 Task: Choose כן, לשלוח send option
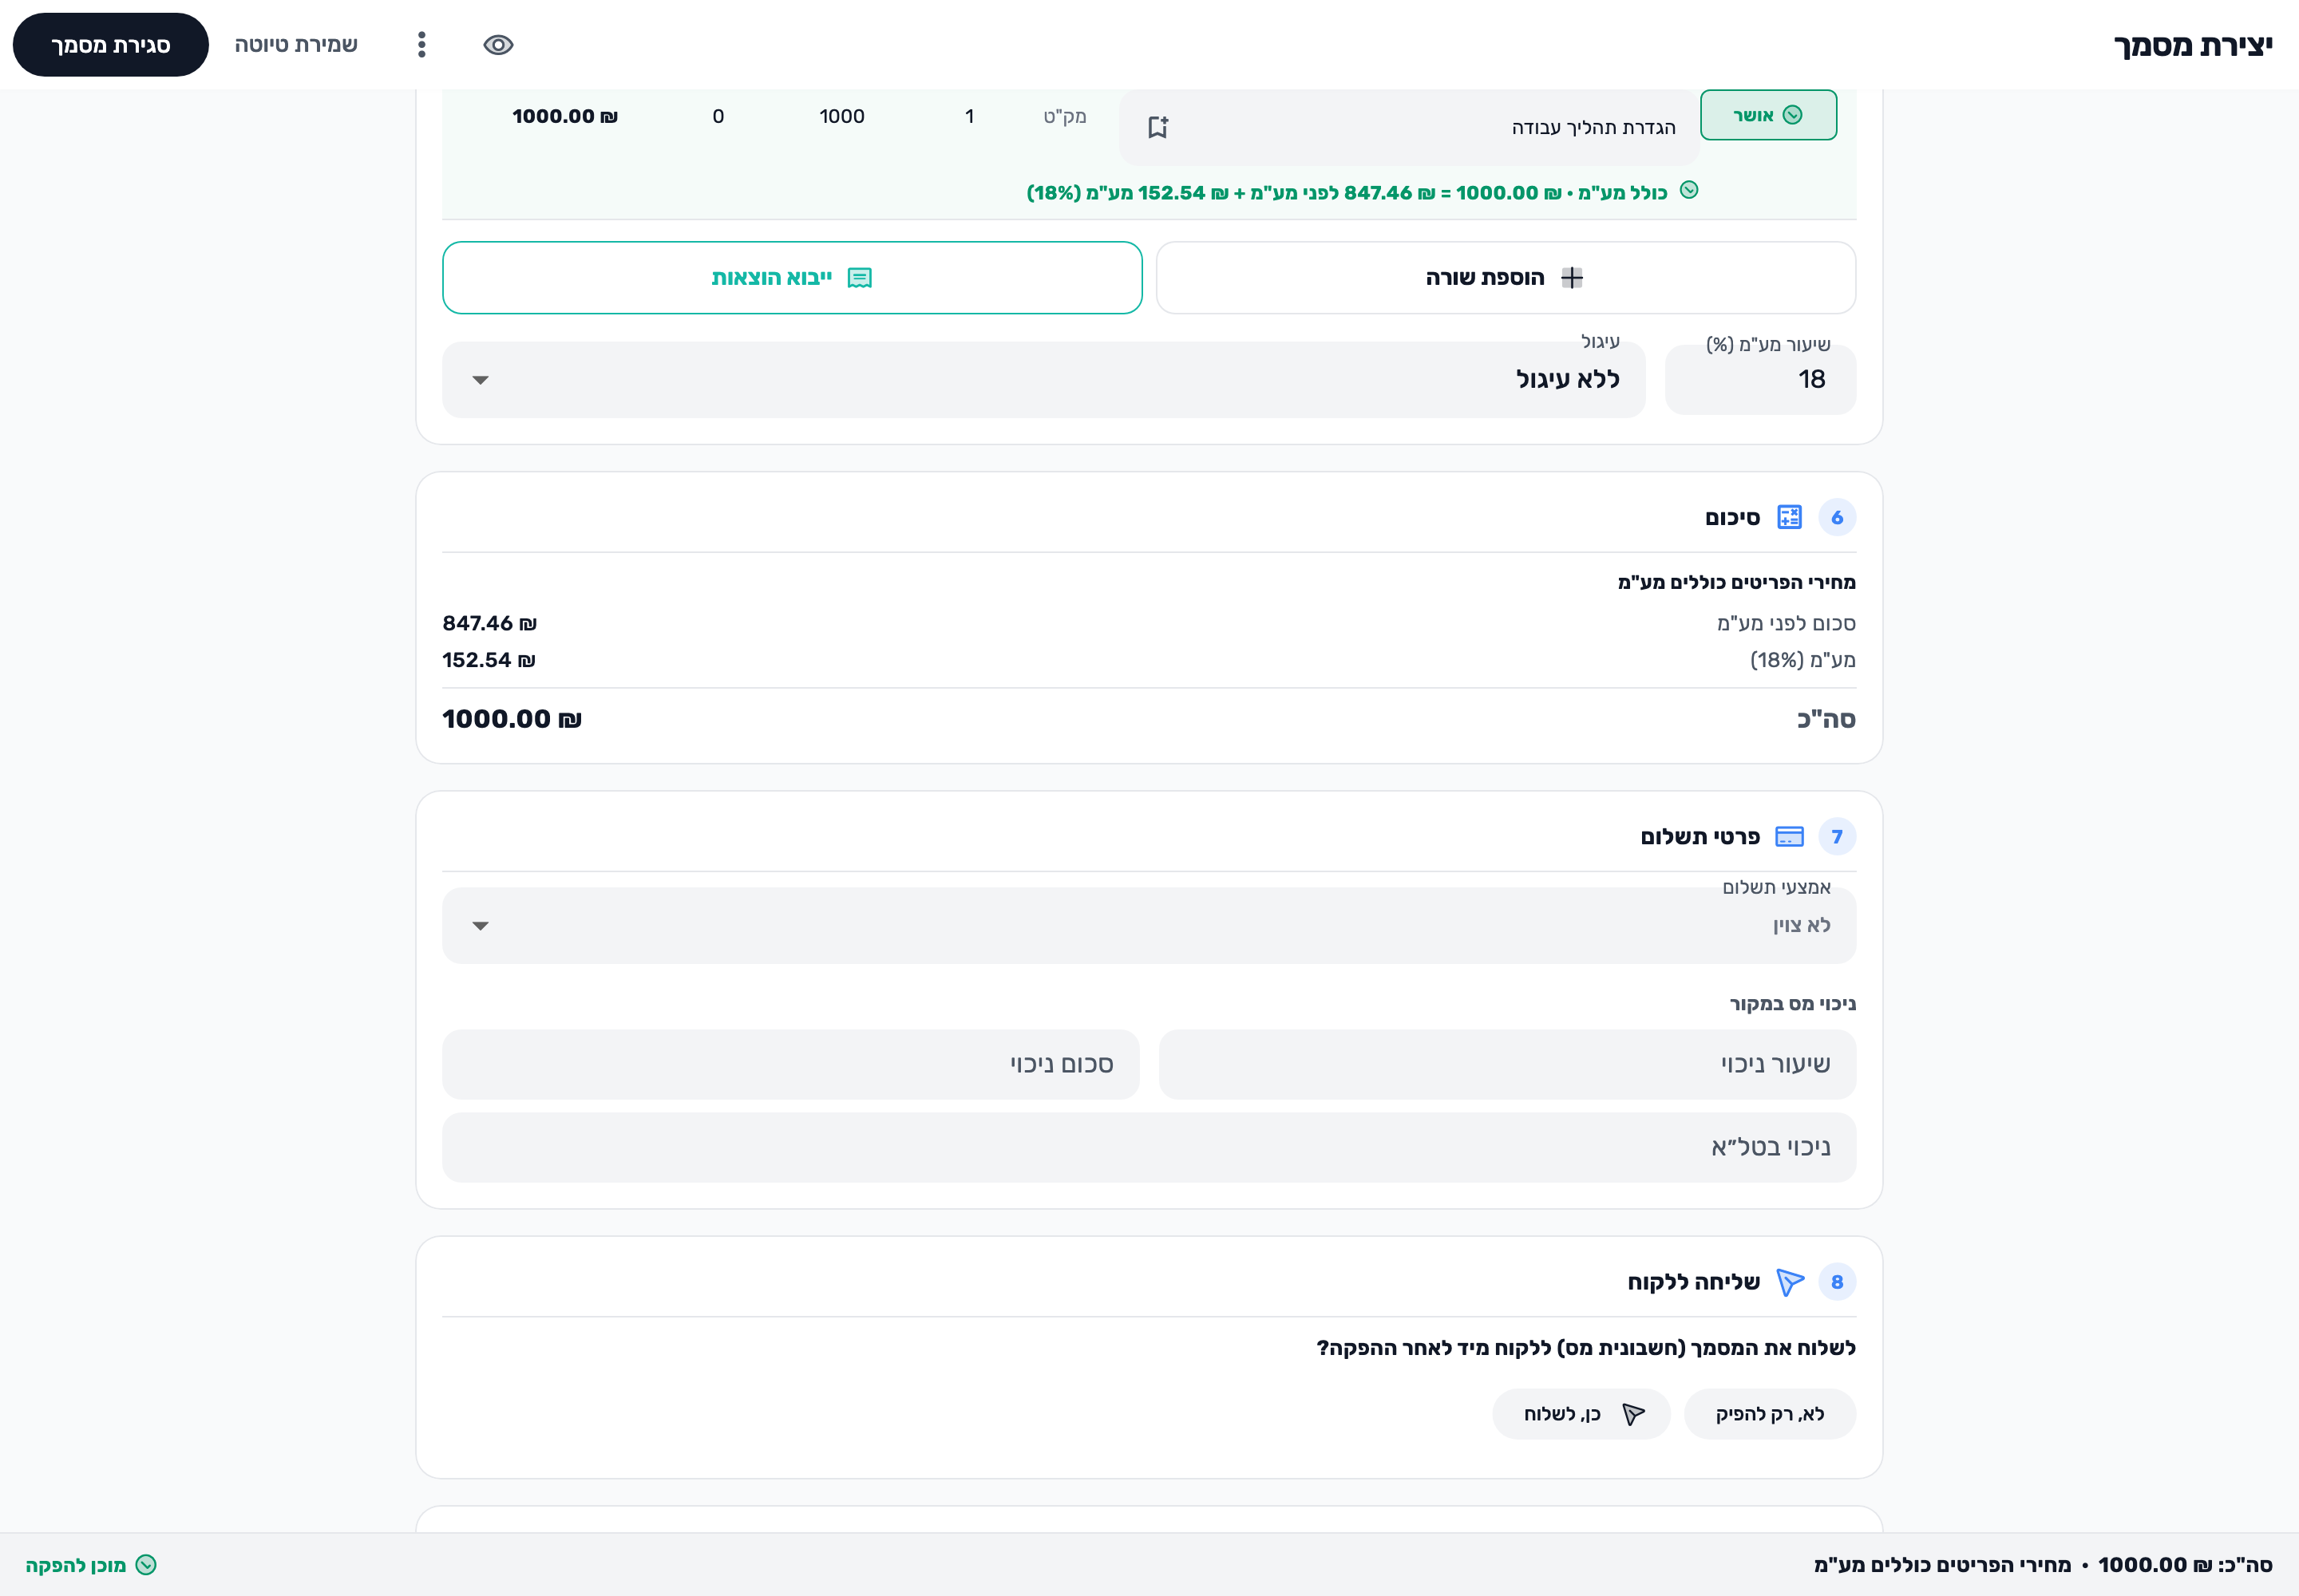tap(1581, 1414)
